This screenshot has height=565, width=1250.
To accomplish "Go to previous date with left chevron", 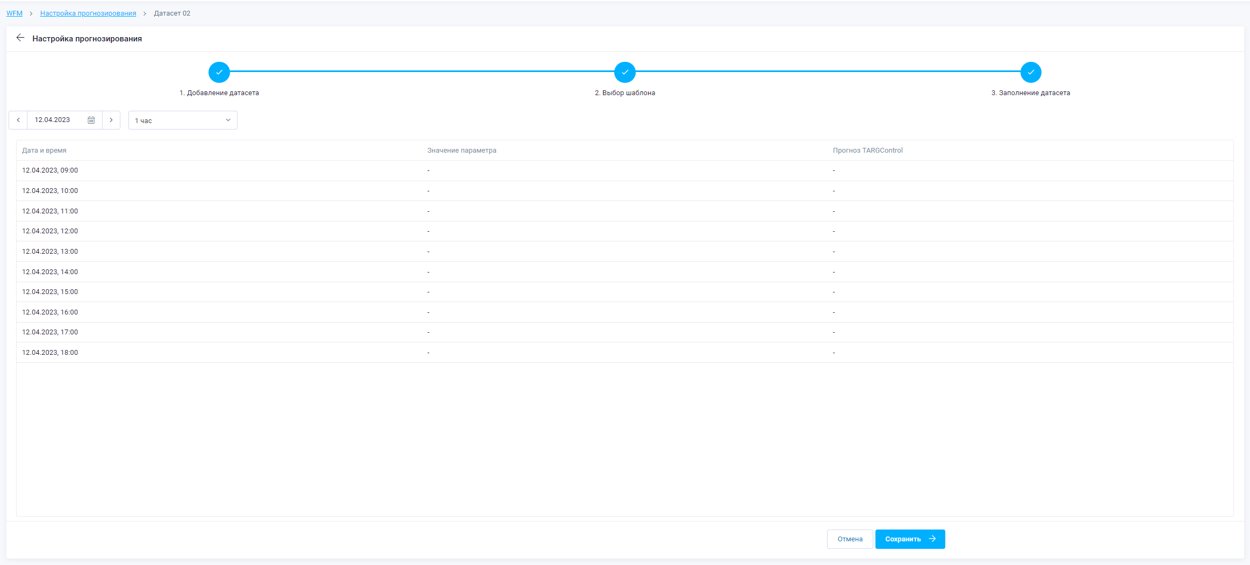I will 18,120.
